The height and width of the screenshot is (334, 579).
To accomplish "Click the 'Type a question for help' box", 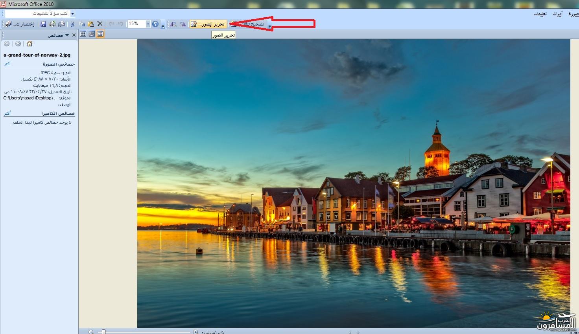I will [x=38, y=13].
